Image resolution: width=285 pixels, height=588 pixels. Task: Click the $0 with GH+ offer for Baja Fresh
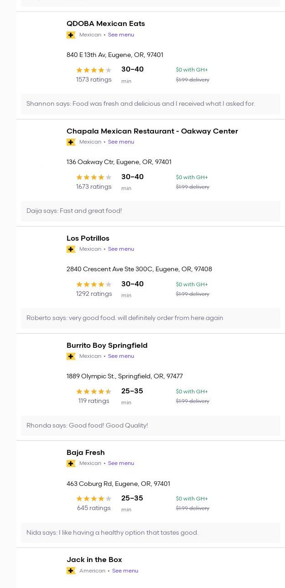tap(192, 499)
